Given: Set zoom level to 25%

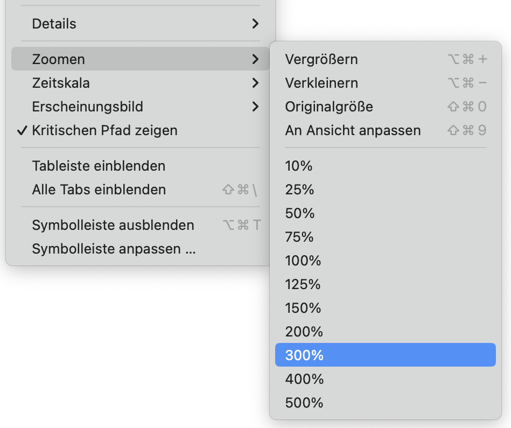Looking at the screenshot, I should 299,190.
